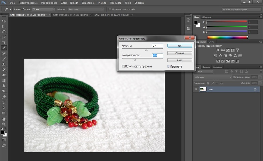Click the 'Яркость' value input field
This screenshot has width=263, height=161.
(x=157, y=45)
